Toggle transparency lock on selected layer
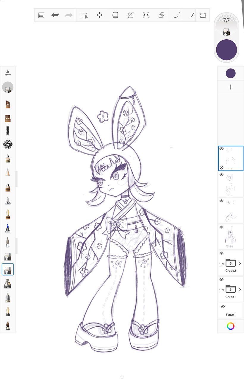Screen dimensions: 244x391 click(x=221, y=168)
